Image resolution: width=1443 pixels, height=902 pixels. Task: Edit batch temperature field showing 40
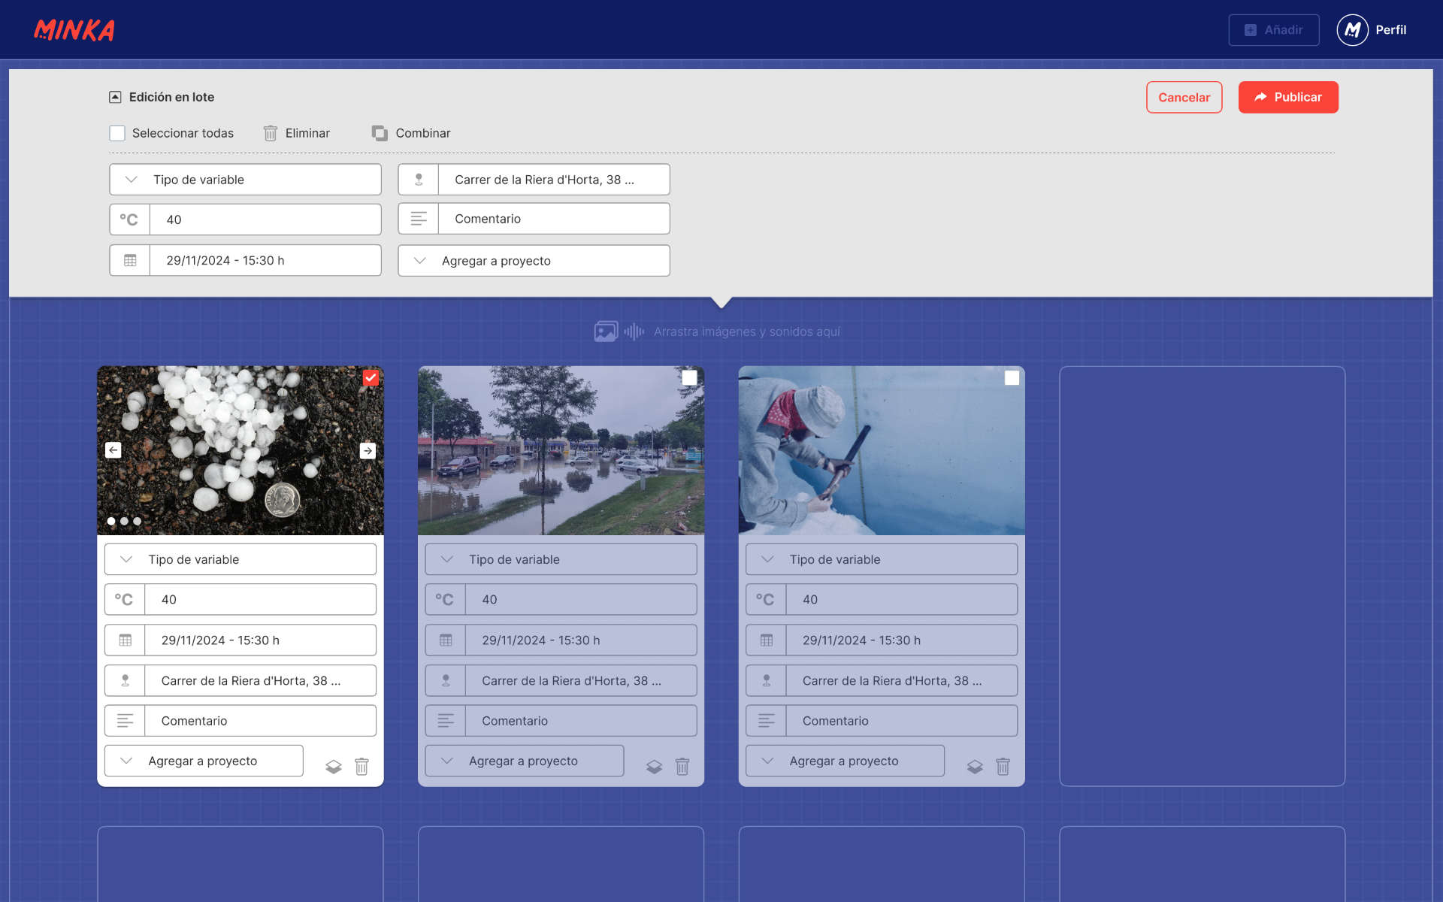click(245, 219)
